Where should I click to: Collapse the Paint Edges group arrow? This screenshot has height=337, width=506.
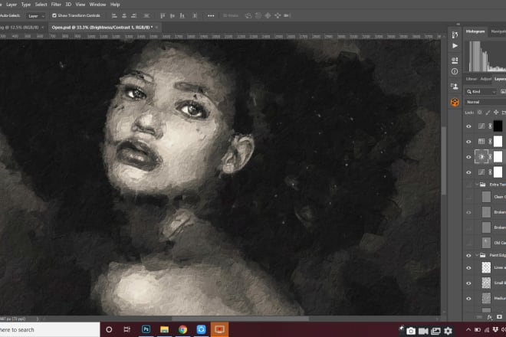[x=477, y=255]
